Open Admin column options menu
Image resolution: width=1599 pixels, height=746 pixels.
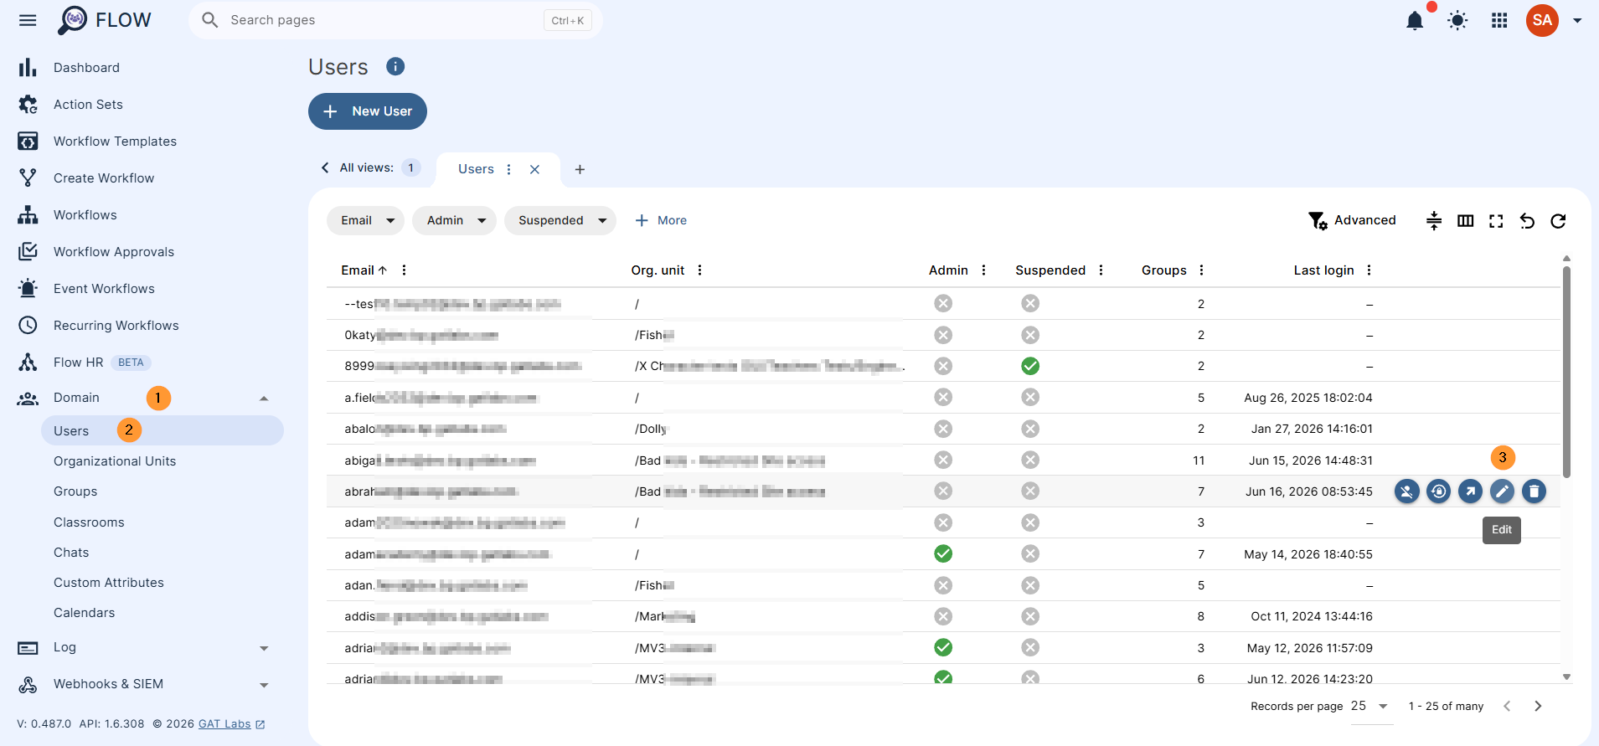click(983, 270)
